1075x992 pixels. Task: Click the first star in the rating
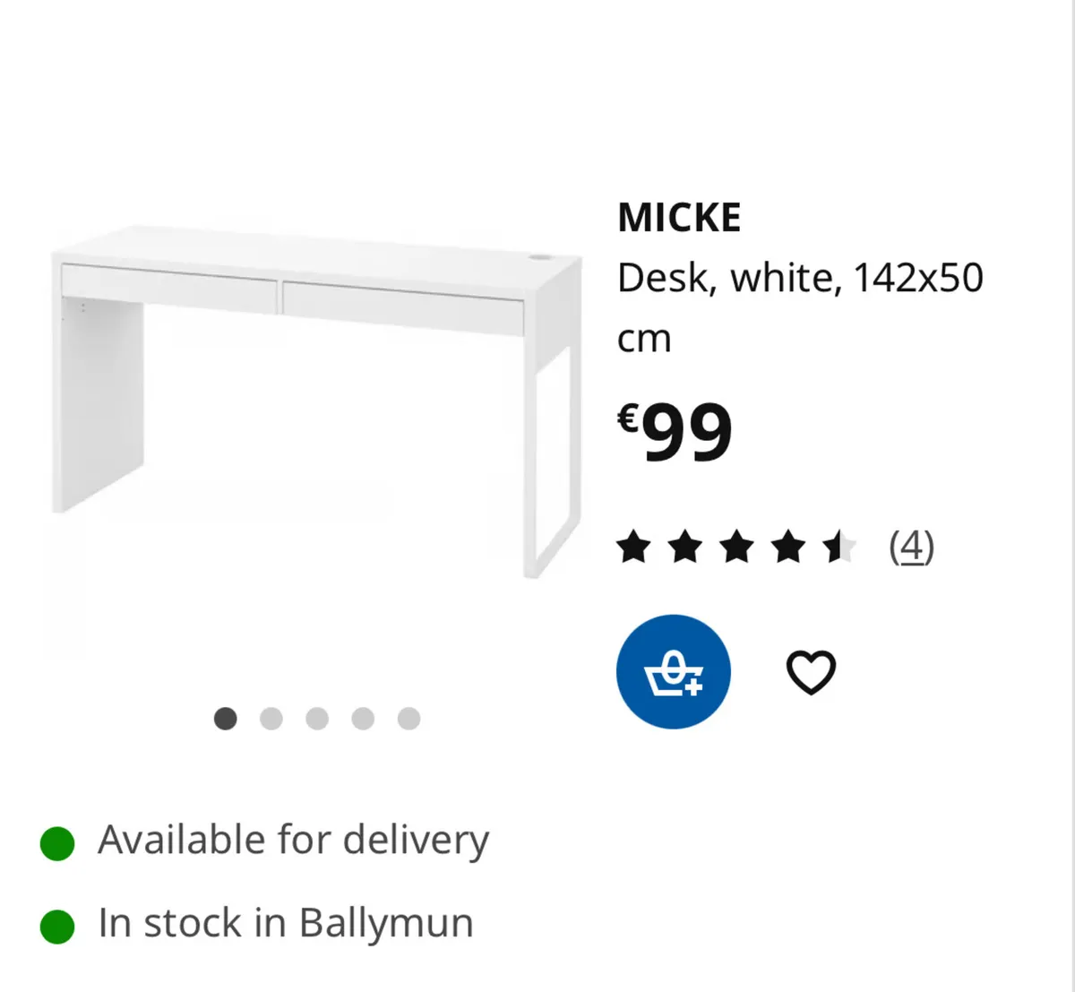click(634, 547)
